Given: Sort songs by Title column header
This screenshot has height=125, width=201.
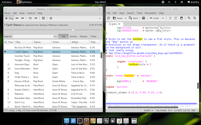Looking at the screenshot, I should click(x=23, y=42).
